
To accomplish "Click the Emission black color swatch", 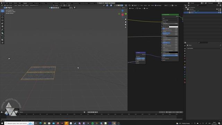I will pyautogui.click(x=173, y=52).
